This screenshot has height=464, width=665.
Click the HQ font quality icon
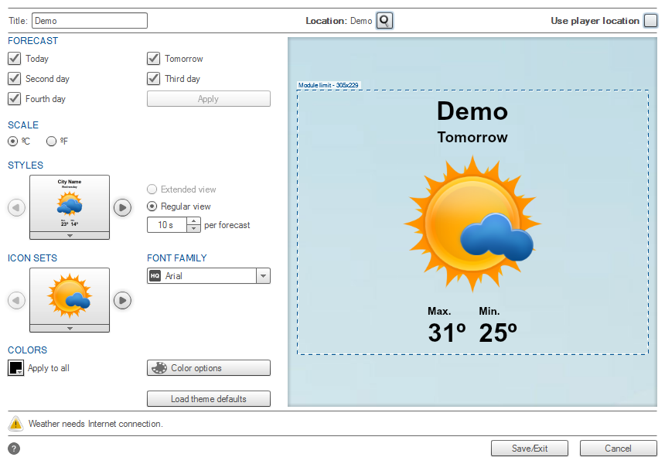[155, 276]
